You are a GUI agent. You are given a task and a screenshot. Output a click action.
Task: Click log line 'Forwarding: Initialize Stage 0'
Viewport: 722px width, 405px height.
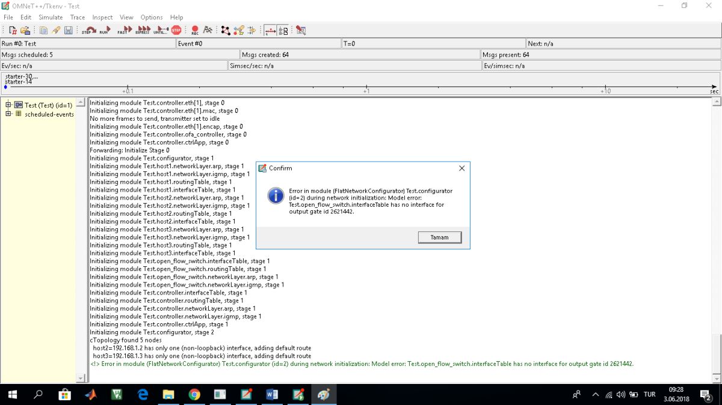coord(129,150)
